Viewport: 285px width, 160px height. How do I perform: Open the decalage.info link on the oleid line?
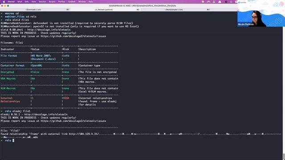pos(49,30)
